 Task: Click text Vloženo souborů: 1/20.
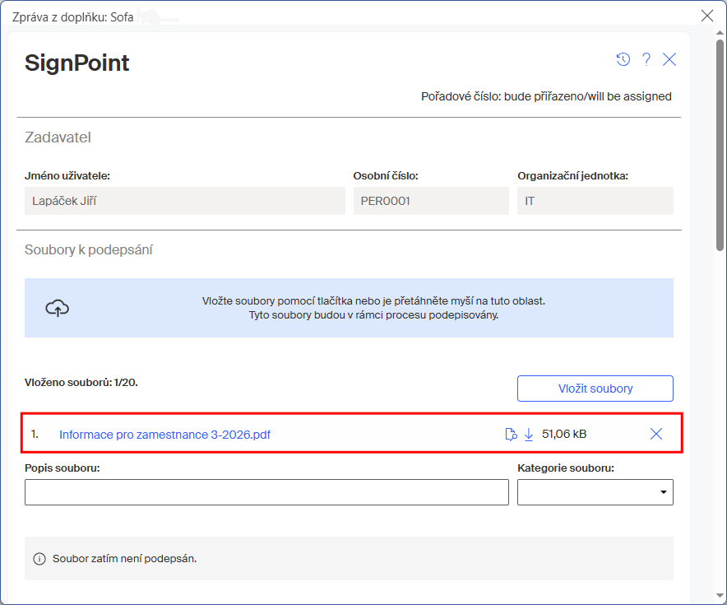[81, 383]
